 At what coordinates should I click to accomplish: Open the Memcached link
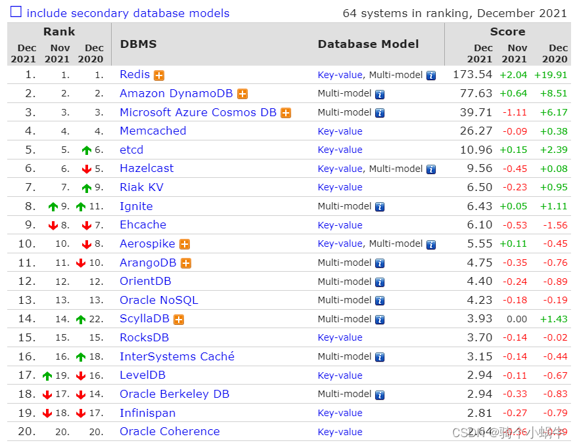click(153, 131)
